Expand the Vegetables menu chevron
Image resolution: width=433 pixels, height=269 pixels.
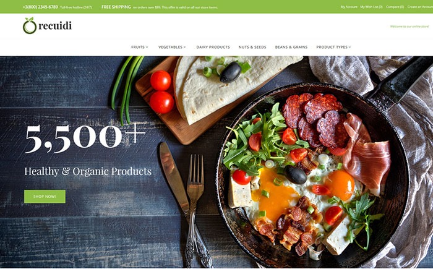[185, 47]
